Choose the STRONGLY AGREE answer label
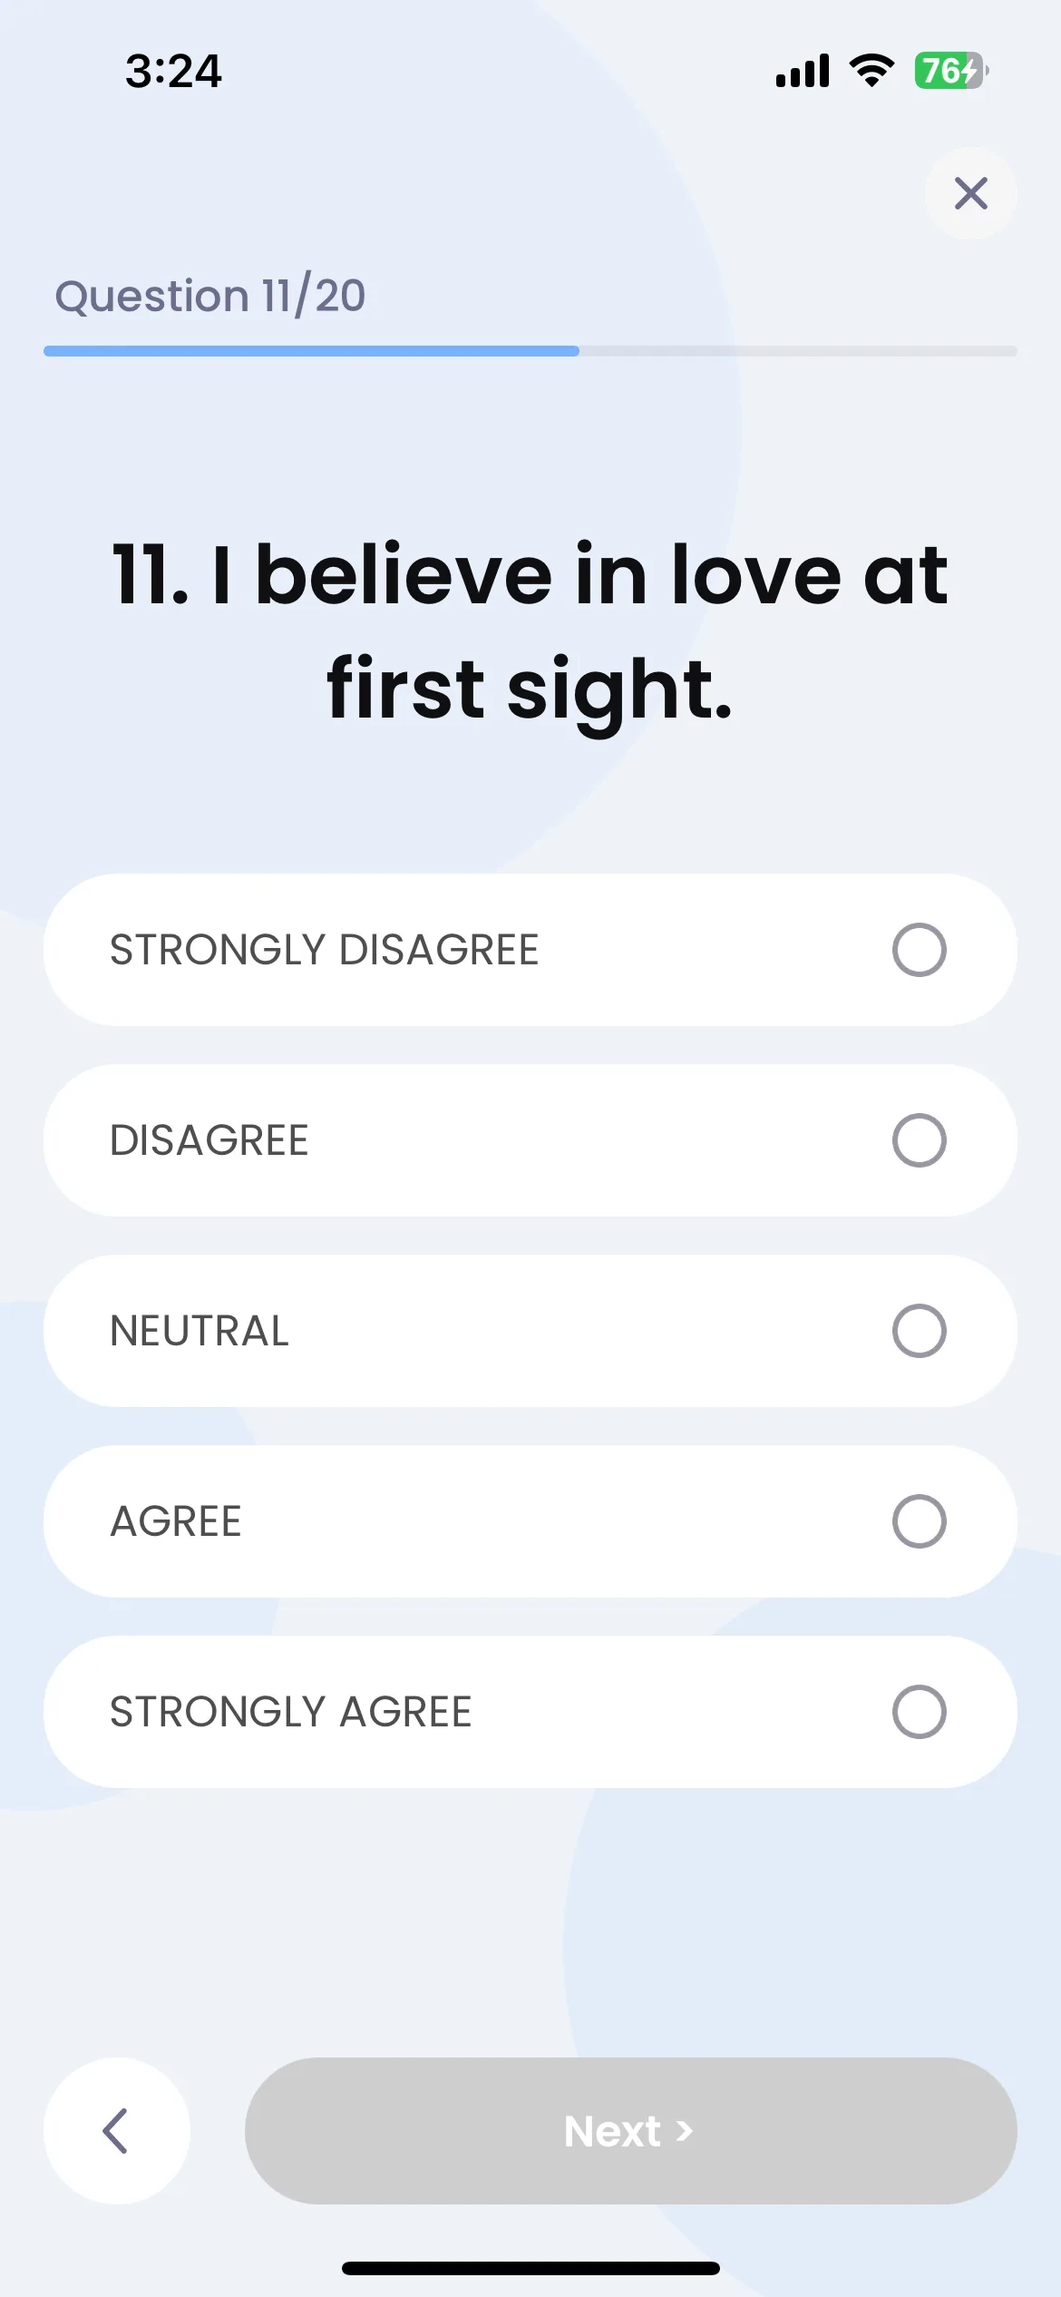This screenshot has width=1061, height=2297. 291,1712
